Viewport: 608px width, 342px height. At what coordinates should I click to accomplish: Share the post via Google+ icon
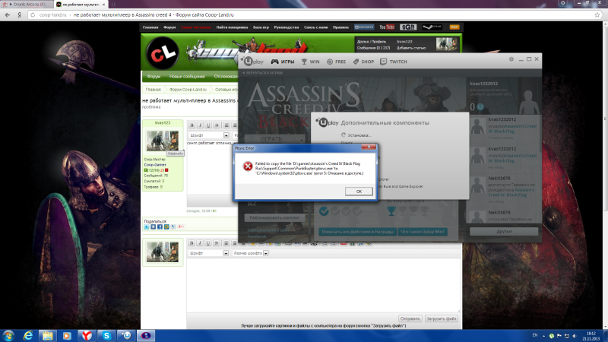[x=181, y=226]
